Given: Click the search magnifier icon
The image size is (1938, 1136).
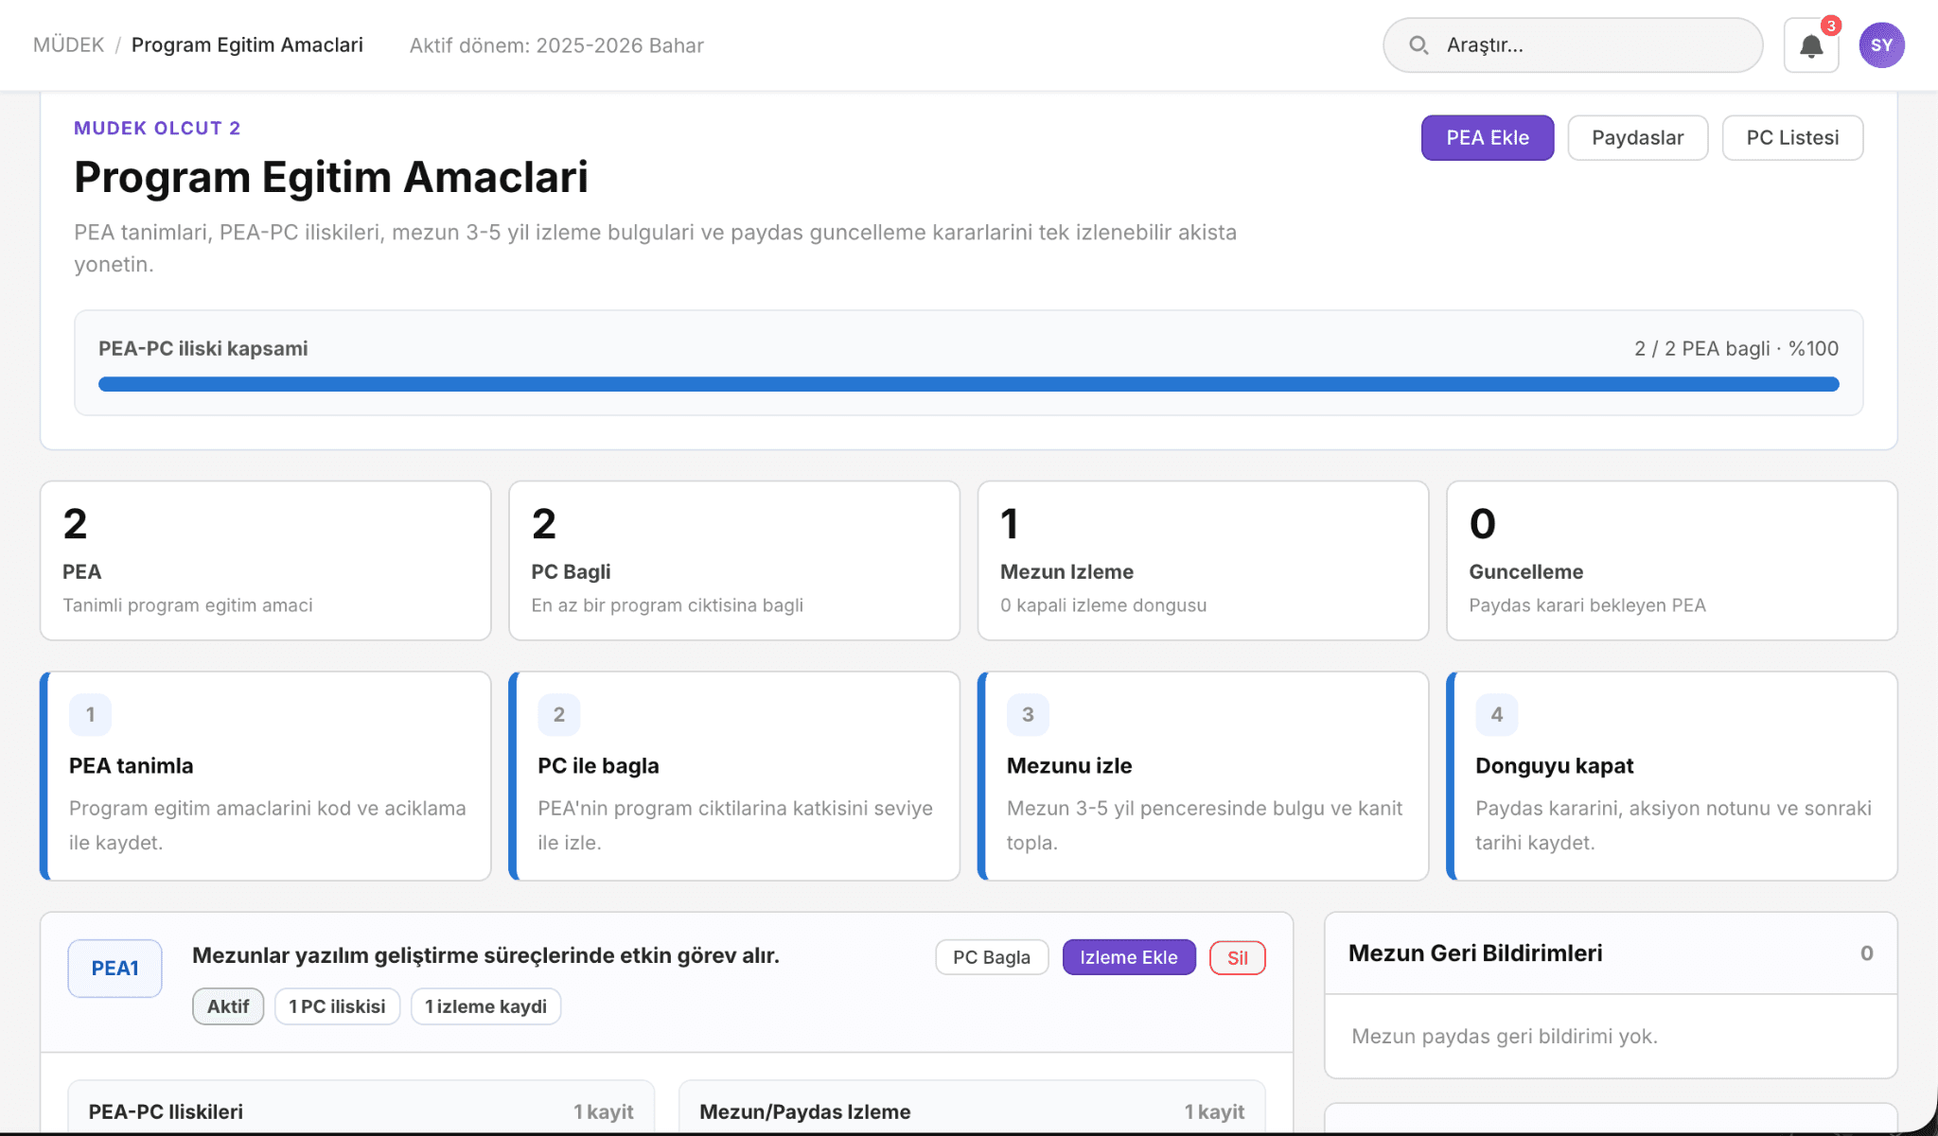Looking at the screenshot, I should (1418, 45).
